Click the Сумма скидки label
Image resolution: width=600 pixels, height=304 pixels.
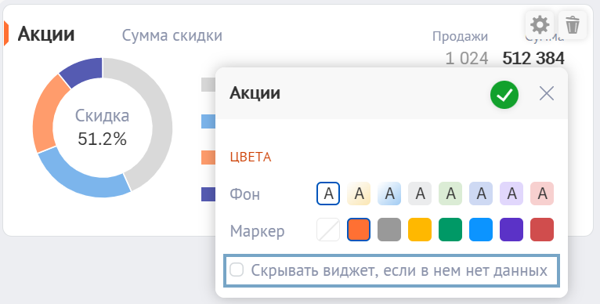pos(172,35)
